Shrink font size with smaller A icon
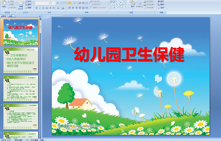 (61, 3)
